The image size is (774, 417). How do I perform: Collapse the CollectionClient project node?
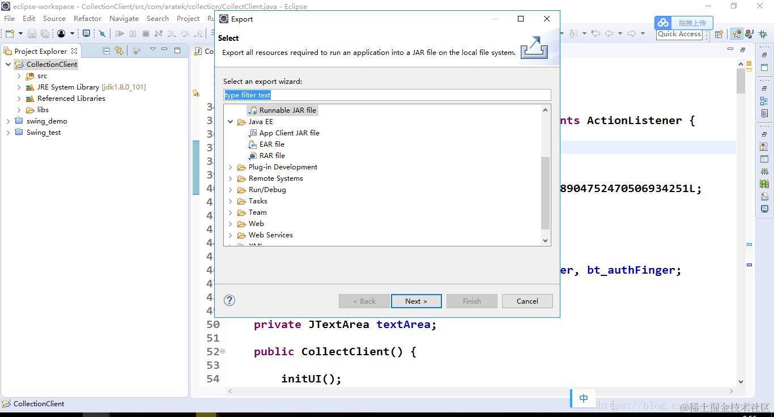click(8, 64)
